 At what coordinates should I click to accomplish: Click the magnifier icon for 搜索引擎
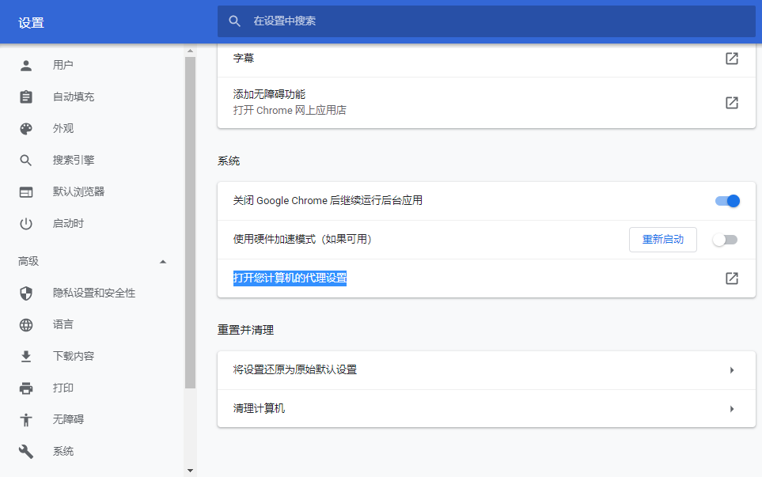pos(26,161)
